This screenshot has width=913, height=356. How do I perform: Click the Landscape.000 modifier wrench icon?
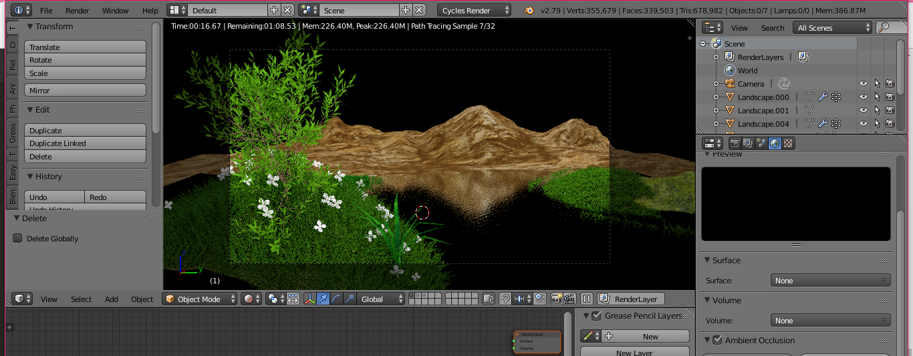click(823, 97)
